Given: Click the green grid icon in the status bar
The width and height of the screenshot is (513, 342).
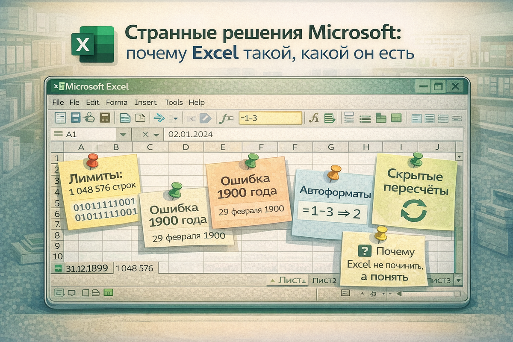Looking at the screenshot, I should click(109, 293).
